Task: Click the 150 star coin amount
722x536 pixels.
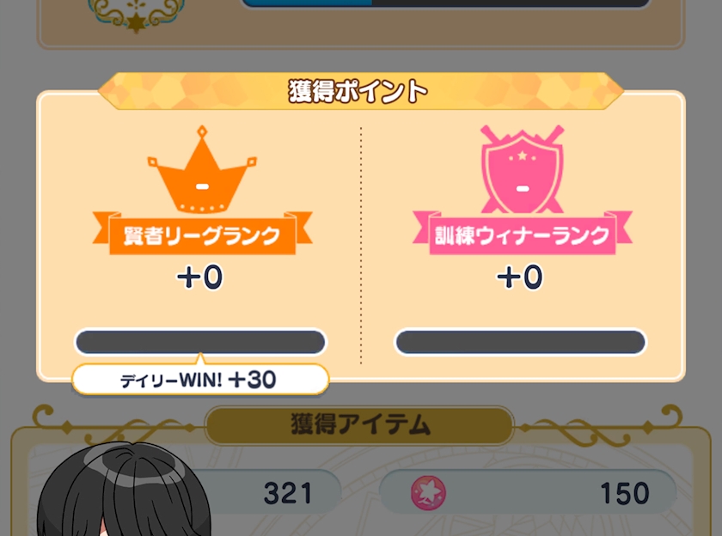Action: [625, 494]
